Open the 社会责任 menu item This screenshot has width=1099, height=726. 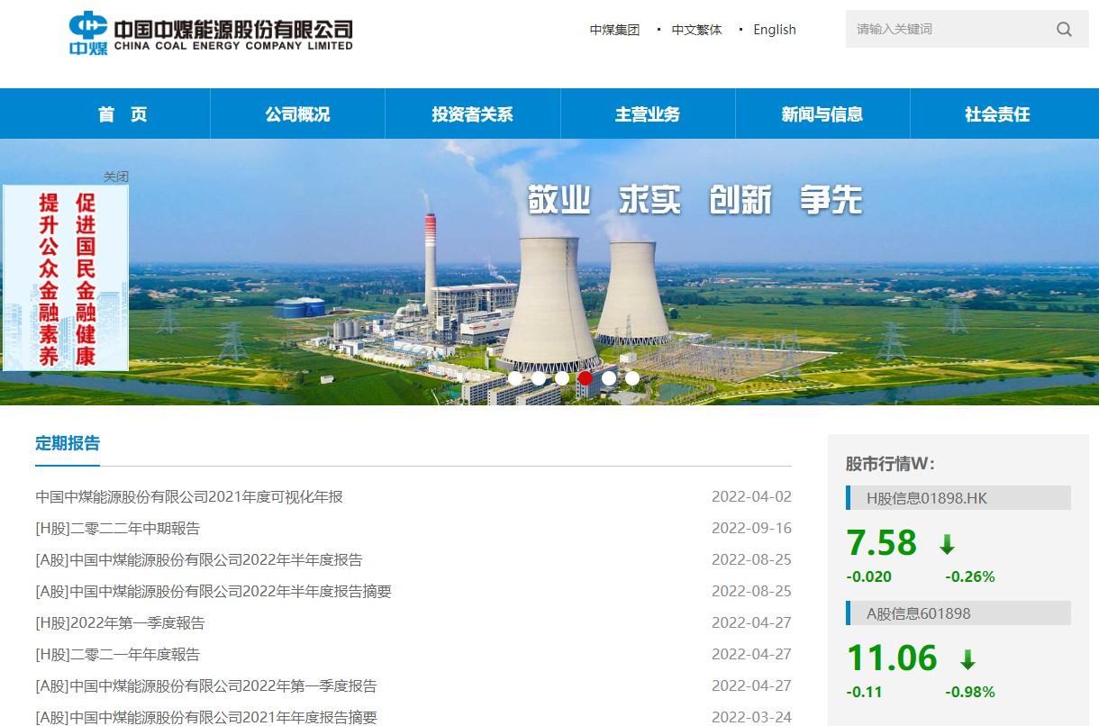[997, 114]
